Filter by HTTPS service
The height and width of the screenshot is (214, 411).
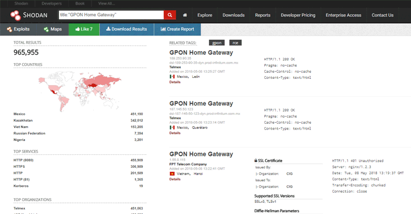(19, 167)
